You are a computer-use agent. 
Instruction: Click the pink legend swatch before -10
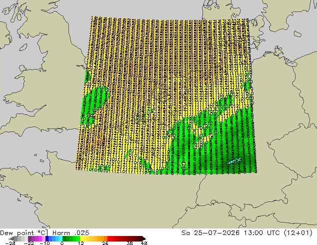coord(43,238)
